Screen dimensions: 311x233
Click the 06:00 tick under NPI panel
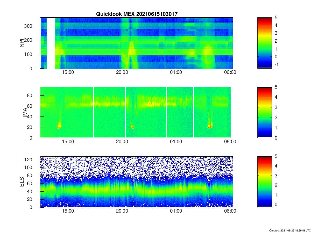coord(230,72)
